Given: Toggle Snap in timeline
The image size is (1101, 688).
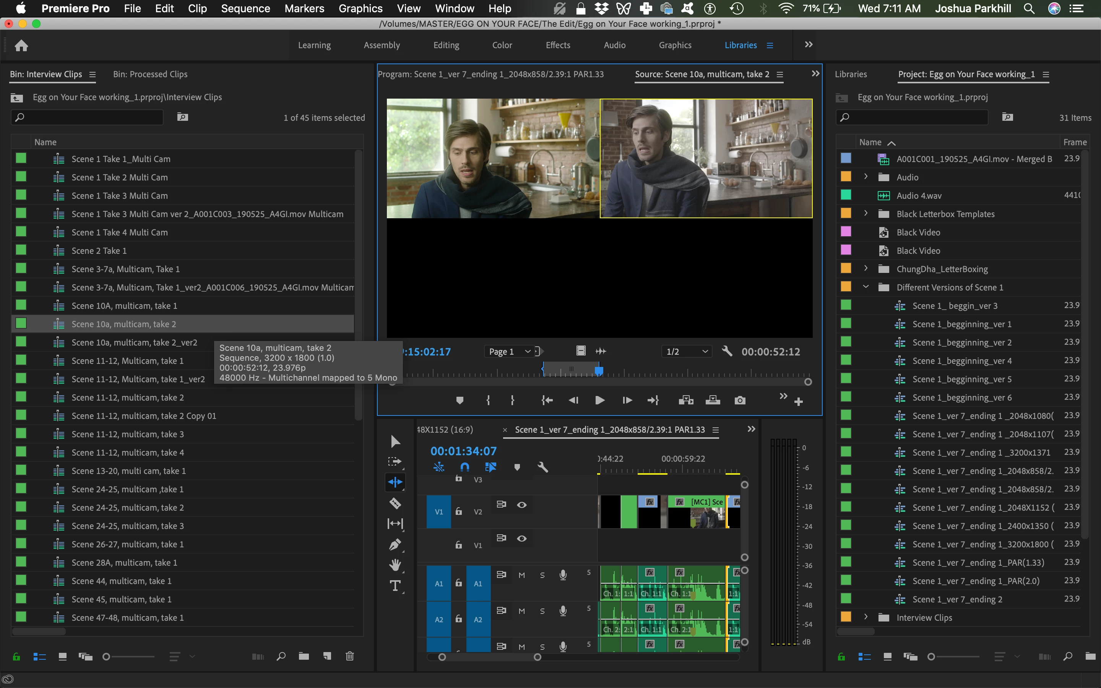Looking at the screenshot, I should [464, 467].
